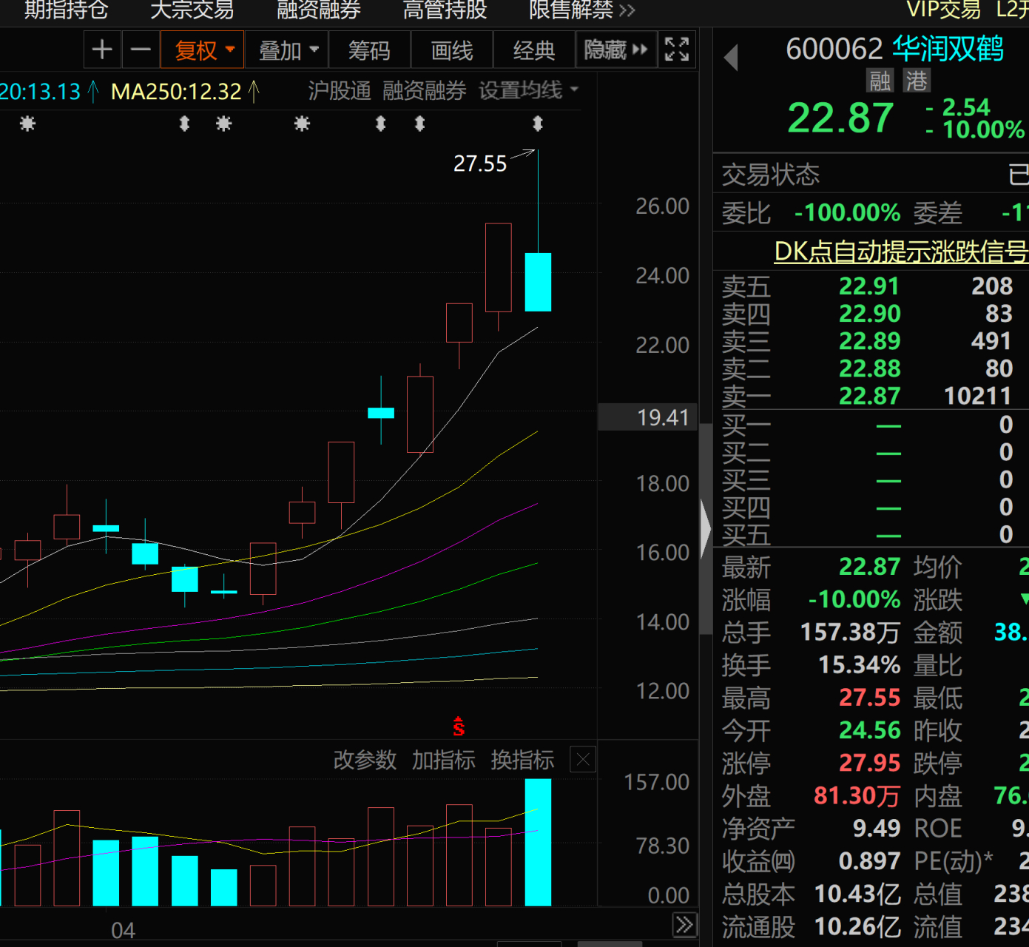1029x947 pixels.
Task: Zoom in chart with plus button
Action: point(102,50)
